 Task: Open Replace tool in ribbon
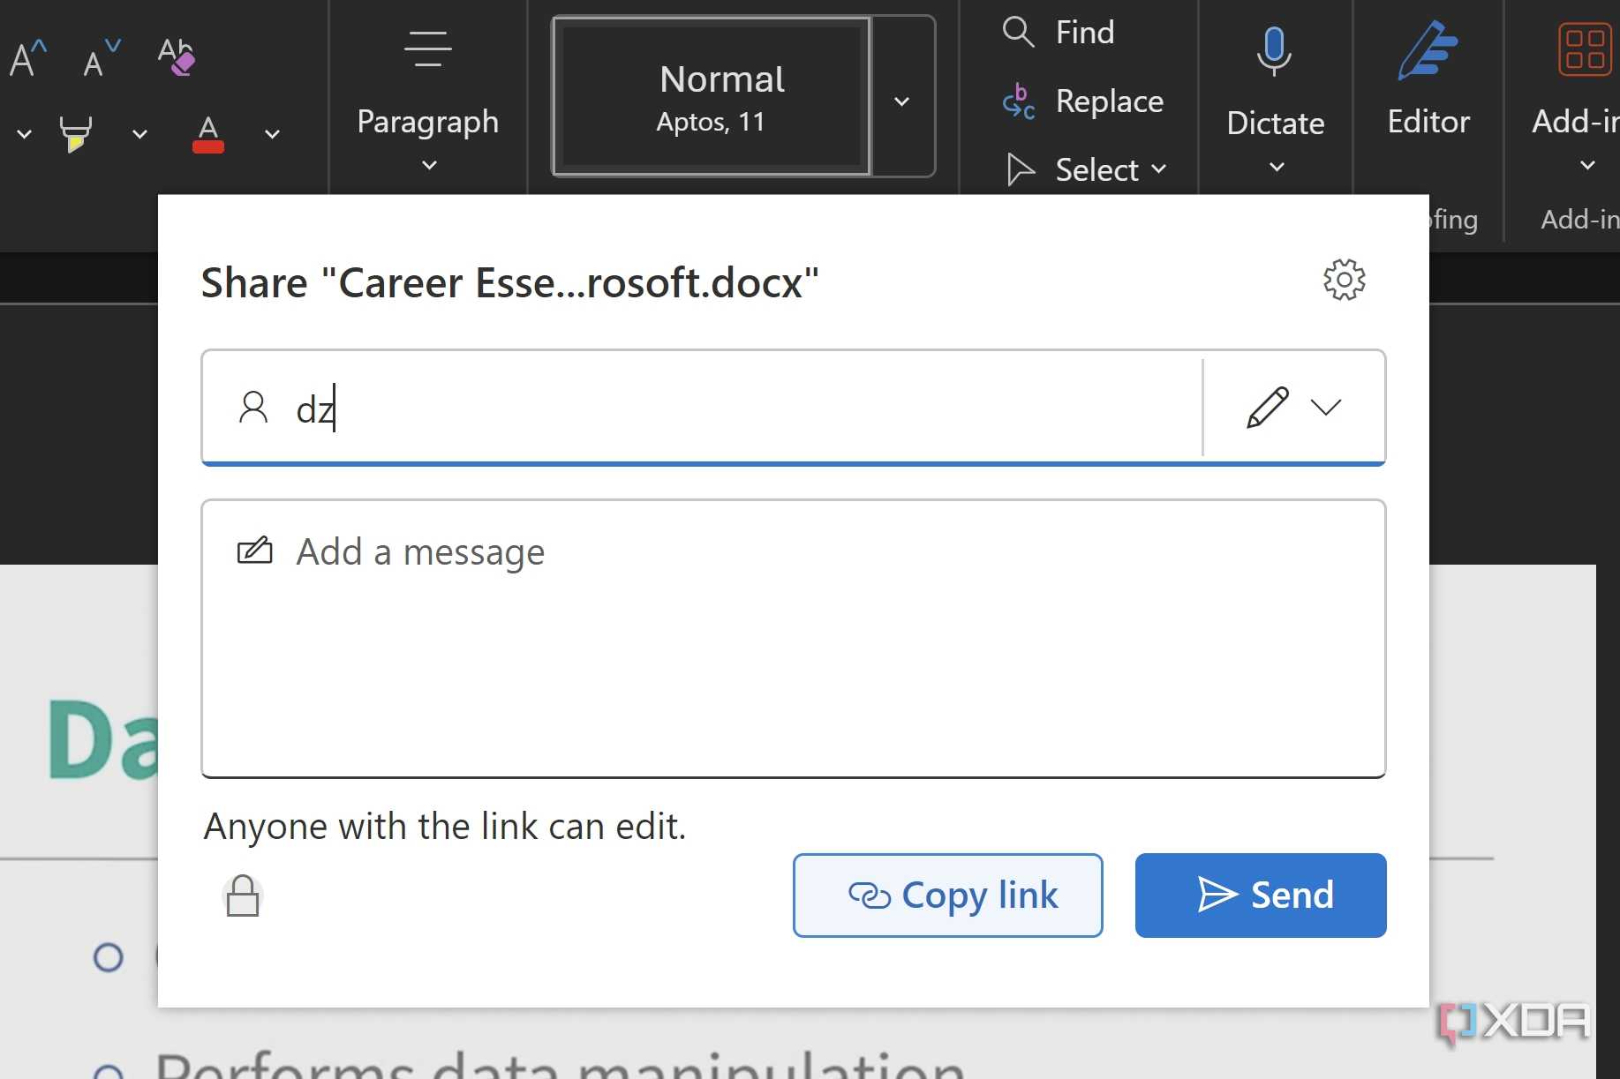(1082, 101)
